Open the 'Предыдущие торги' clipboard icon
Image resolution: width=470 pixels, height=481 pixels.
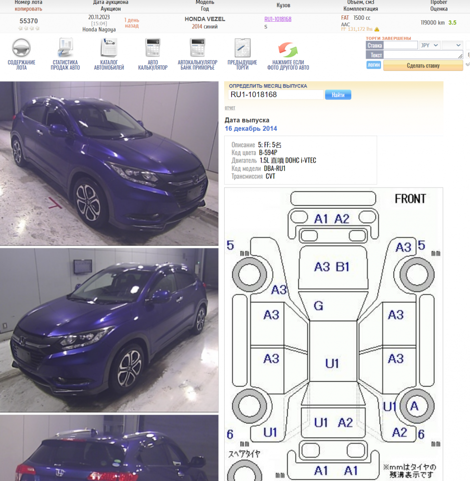(242, 49)
